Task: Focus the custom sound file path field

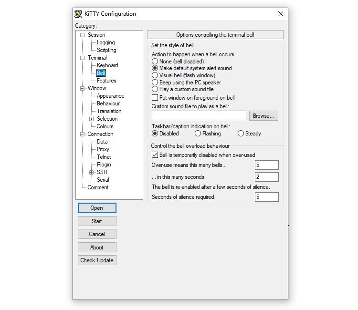Action: (199, 115)
